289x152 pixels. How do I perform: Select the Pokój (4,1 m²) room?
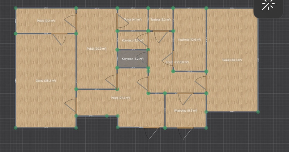point(132,19)
